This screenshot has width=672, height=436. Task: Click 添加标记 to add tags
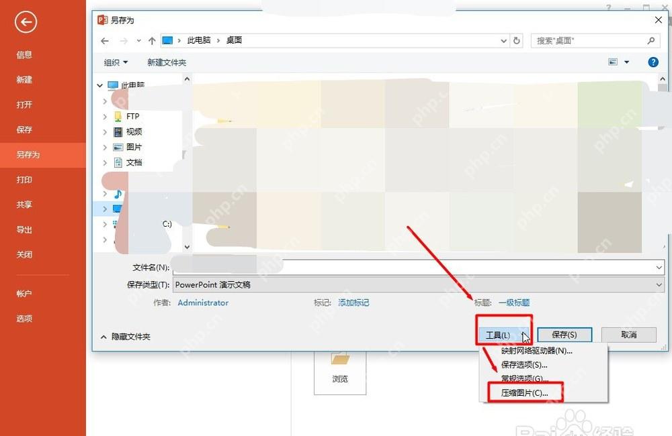click(x=353, y=303)
